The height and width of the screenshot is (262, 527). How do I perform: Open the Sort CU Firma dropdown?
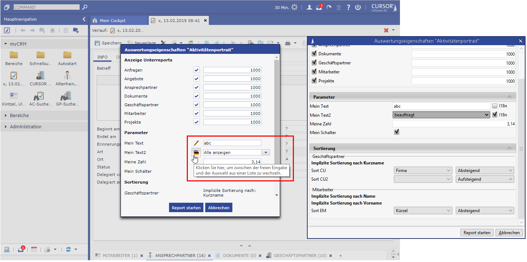(422, 170)
